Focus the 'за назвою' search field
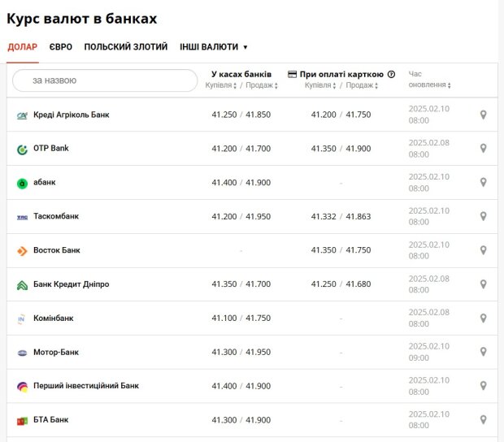Screen dimensions: 504x442 [x=105, y=80]
